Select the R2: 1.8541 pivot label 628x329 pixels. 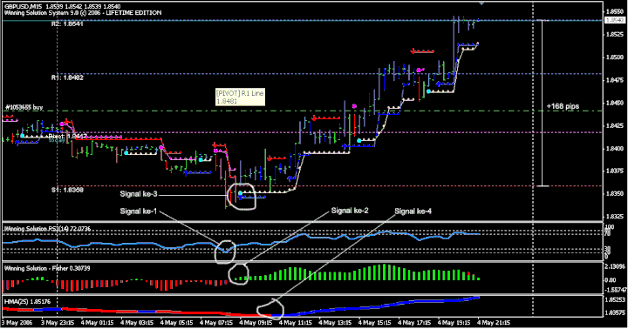67,24
